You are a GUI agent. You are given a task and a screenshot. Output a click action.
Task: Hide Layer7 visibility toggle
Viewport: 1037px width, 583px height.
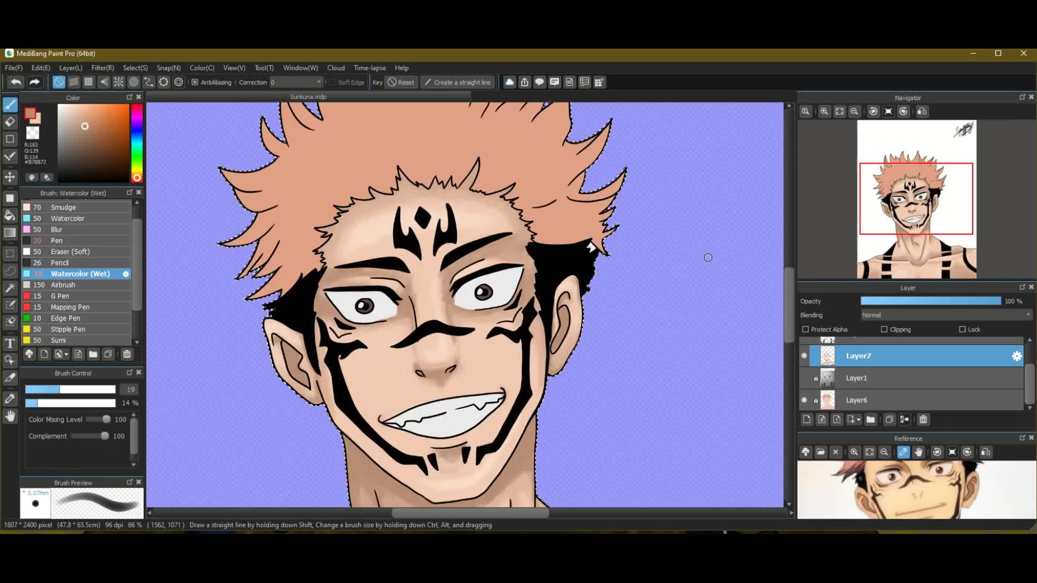click(x=804, y=356)
